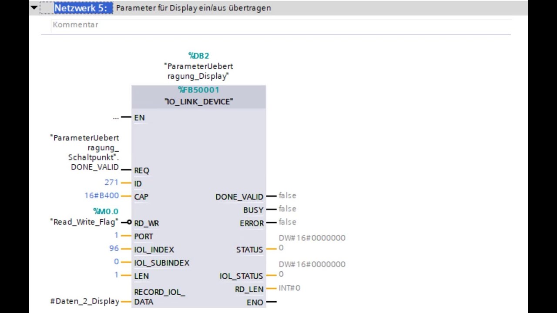Select the #Daten_2_Display operand
557x313 pixels.
(85, 301)
